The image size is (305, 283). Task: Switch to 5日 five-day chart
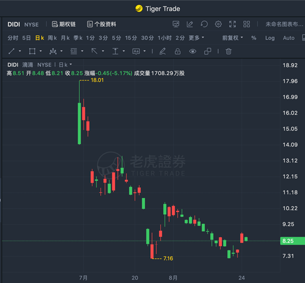pos(26,38)
